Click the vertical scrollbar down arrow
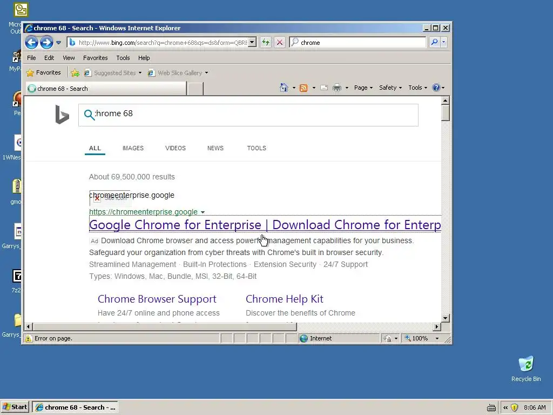 446,318
